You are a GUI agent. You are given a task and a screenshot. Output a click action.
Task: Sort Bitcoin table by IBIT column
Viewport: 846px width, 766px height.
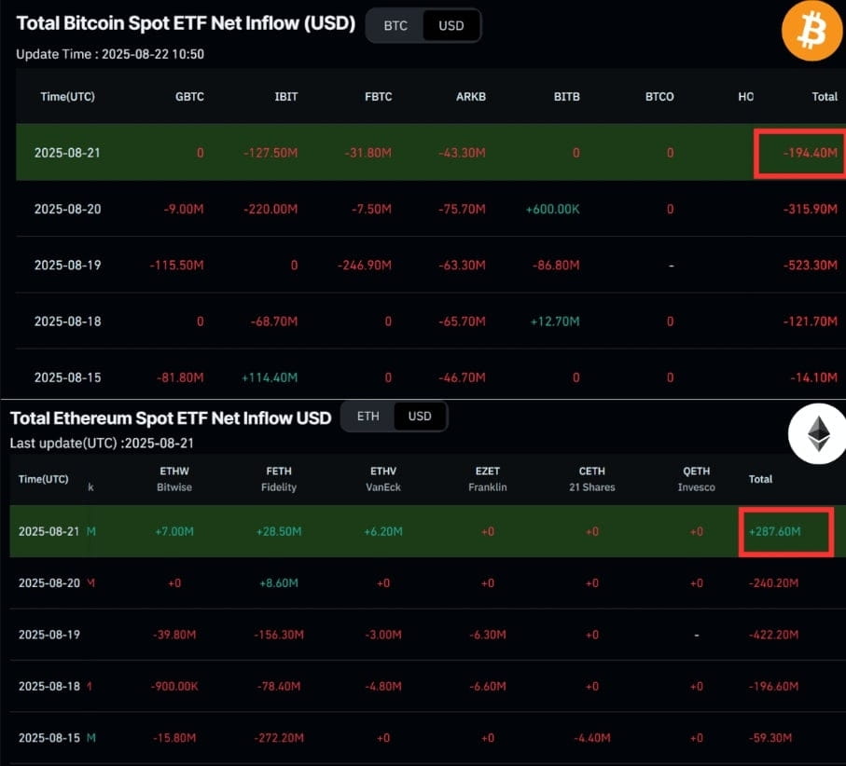[286, 97]
